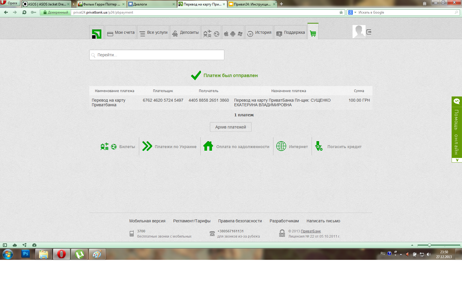Switch to the 'Фильм Гарри Поттер' tab
This screenshot has width=462, height=287.
click(x=101, y=4)
